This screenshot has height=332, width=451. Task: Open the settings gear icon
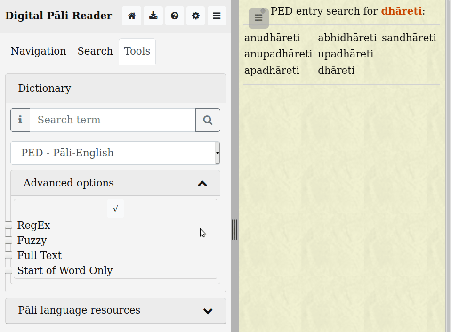pos(195,16)
